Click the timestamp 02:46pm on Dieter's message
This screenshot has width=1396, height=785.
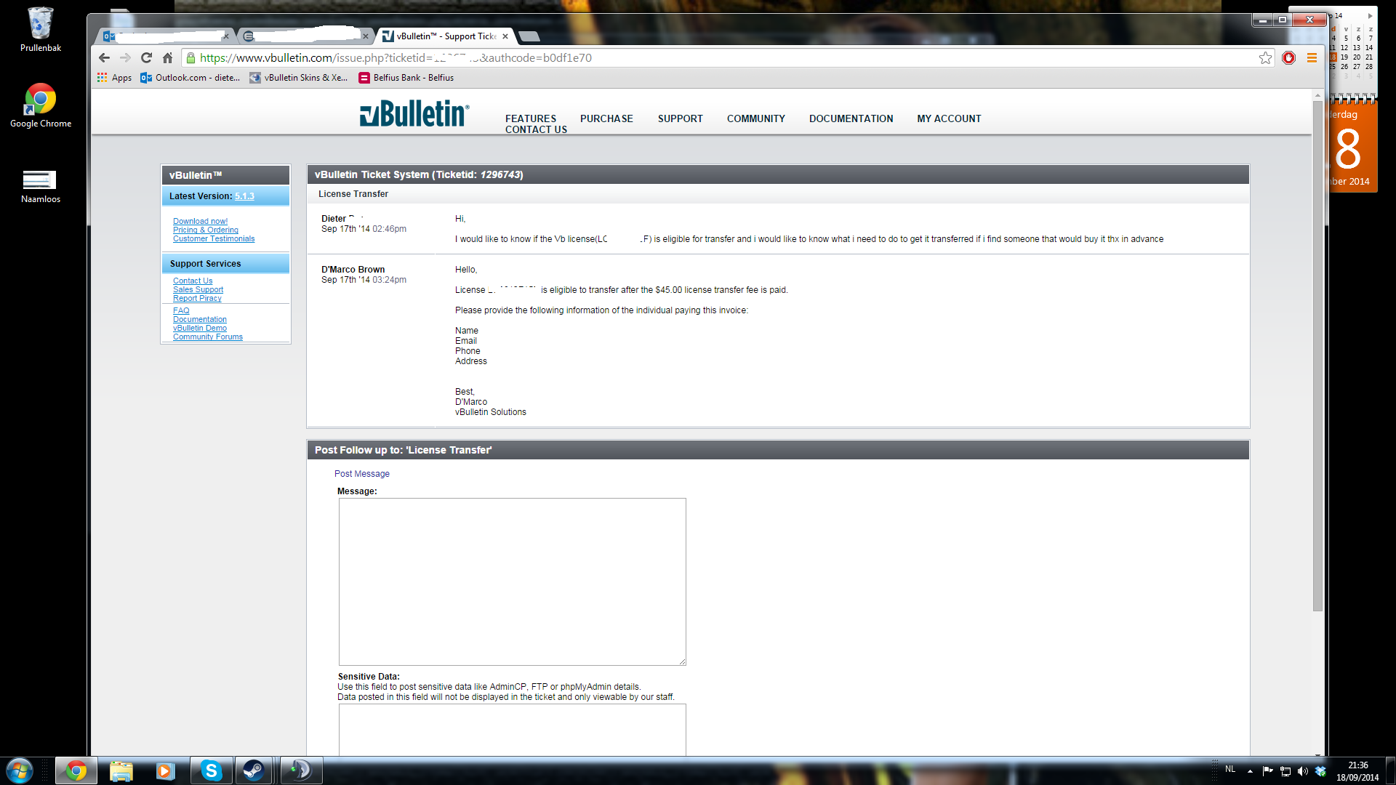(389, 229)
